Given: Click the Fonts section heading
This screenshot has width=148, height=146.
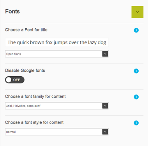Looking at the screenshot, I should tap(12, 12).
